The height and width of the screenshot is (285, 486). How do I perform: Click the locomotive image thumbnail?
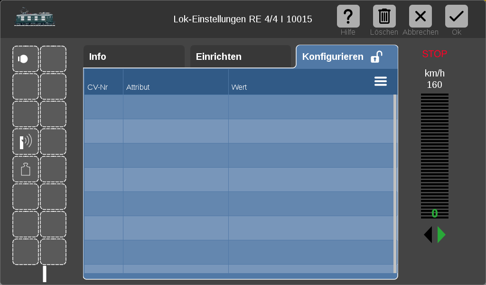tap(34, 17)
